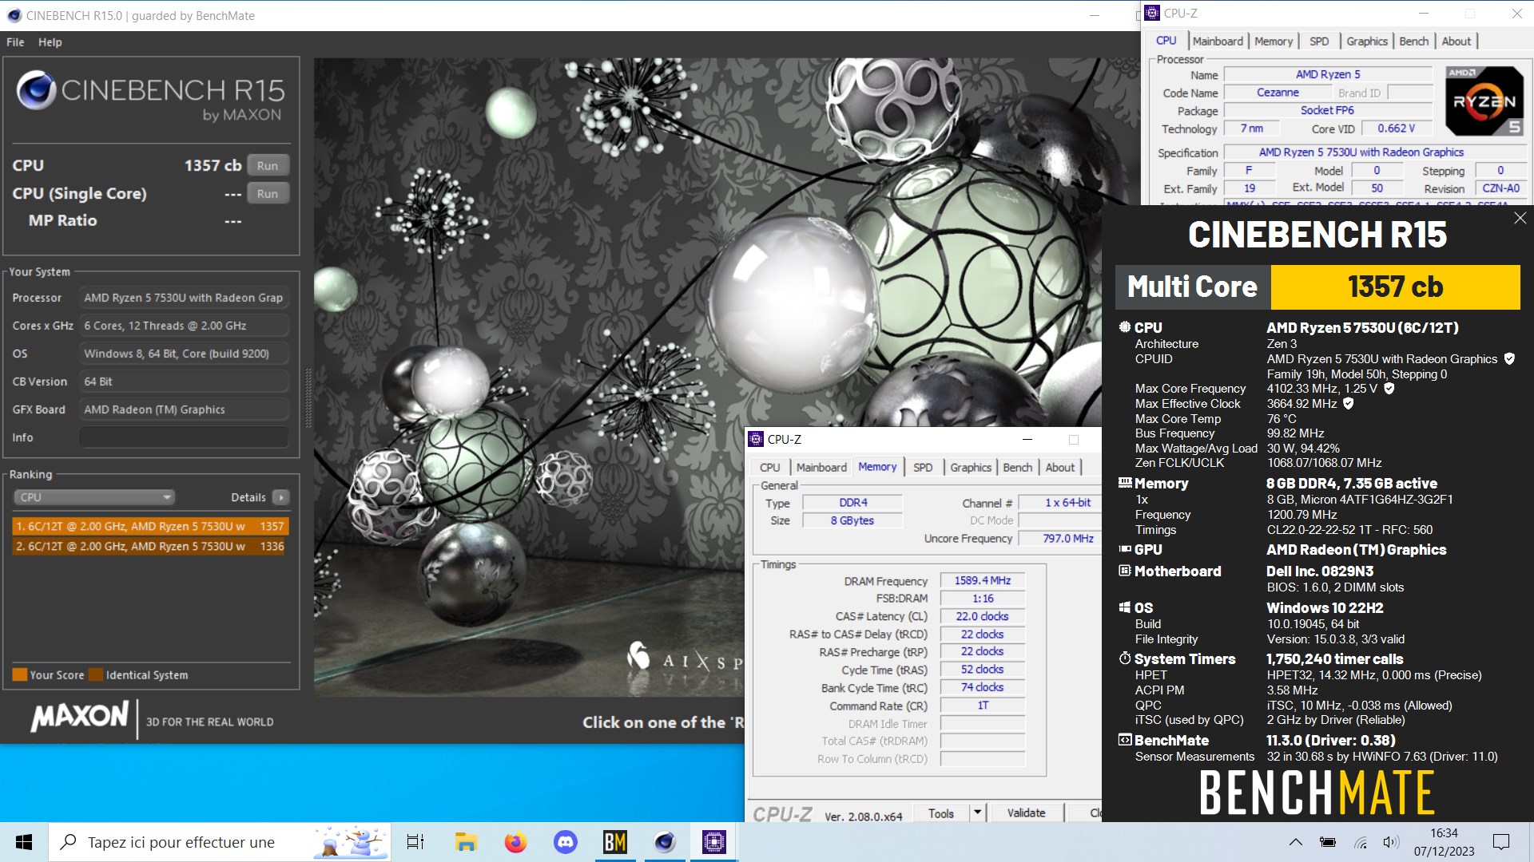Open Task View from the taskbar
Screen dimensions: 1534x862
coord(415,842)
